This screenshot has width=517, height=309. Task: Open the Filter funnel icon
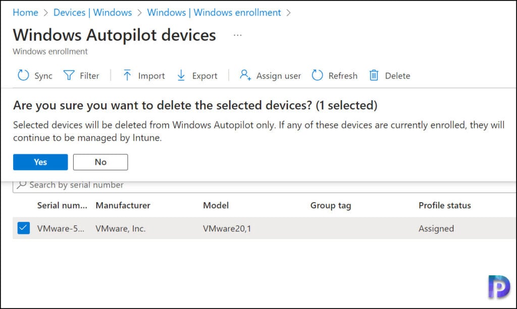(69, 75)
